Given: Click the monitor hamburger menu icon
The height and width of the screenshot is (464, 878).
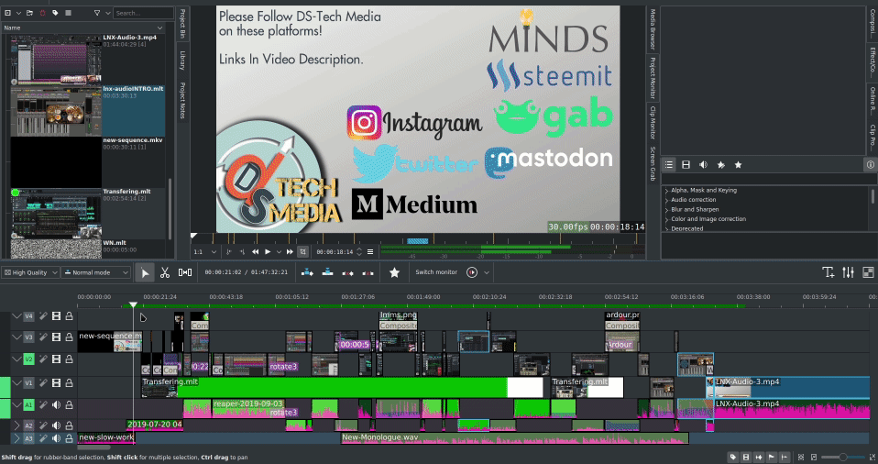Looking at the screenshot, I should 370,252.
